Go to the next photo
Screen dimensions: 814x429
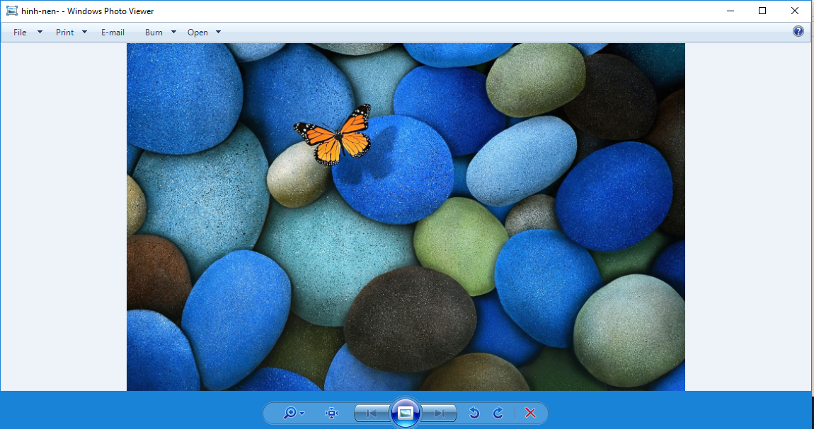tap(439, 413)
